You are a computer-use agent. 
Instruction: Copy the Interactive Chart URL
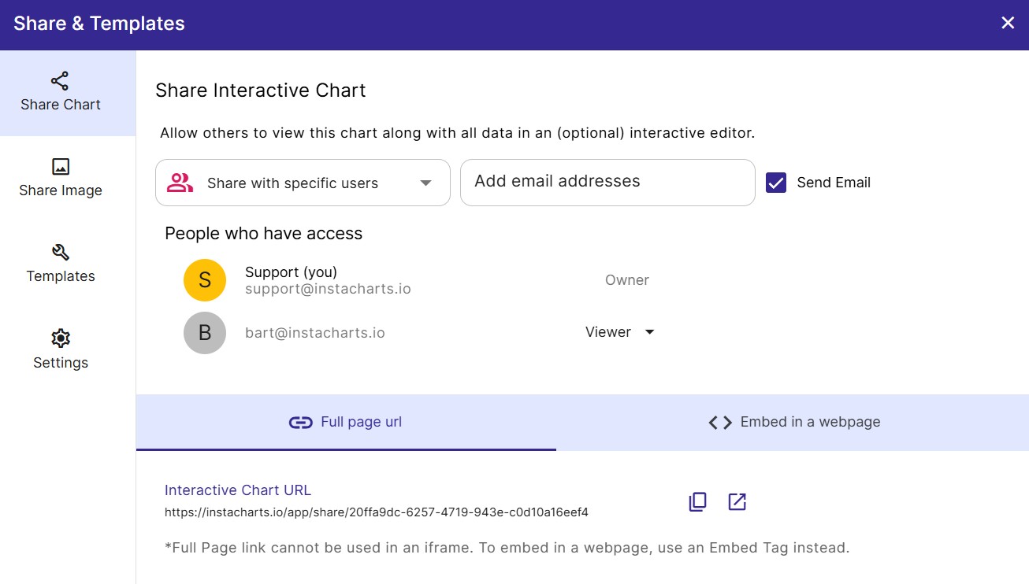(x=697, y=501)
